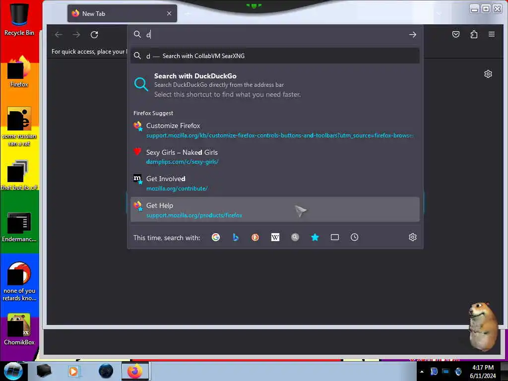Choose the Search with DuckDuckGo shortcut
Viewport: 508px width, 381px height.
pyautogui.click(x=275, y=85)
